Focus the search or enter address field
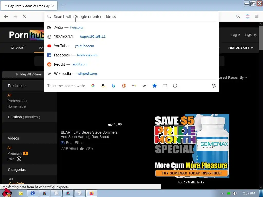This screenshot has height=197, width=263. (x=131, y=17)
